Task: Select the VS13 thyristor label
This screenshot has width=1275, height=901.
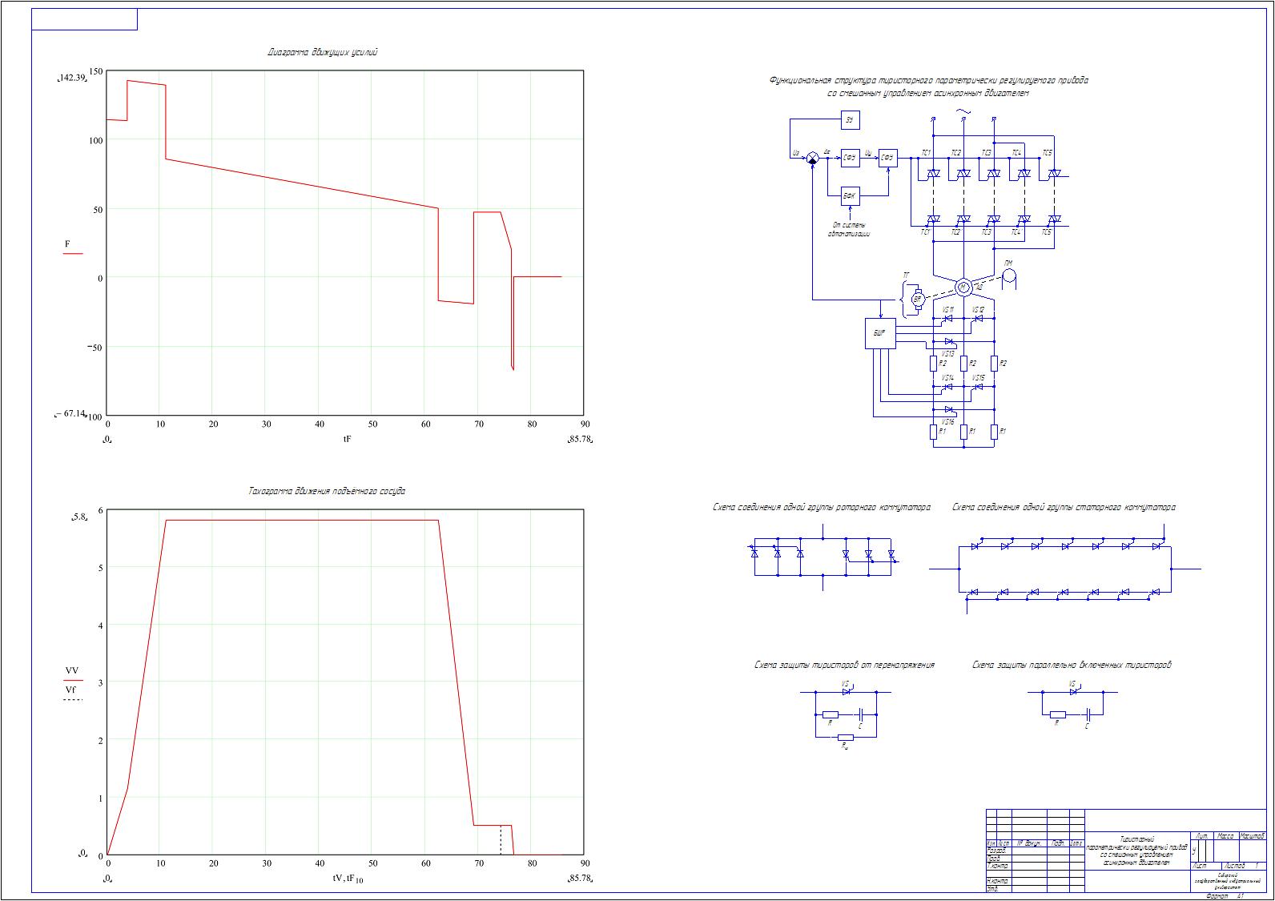Action: 948,354
